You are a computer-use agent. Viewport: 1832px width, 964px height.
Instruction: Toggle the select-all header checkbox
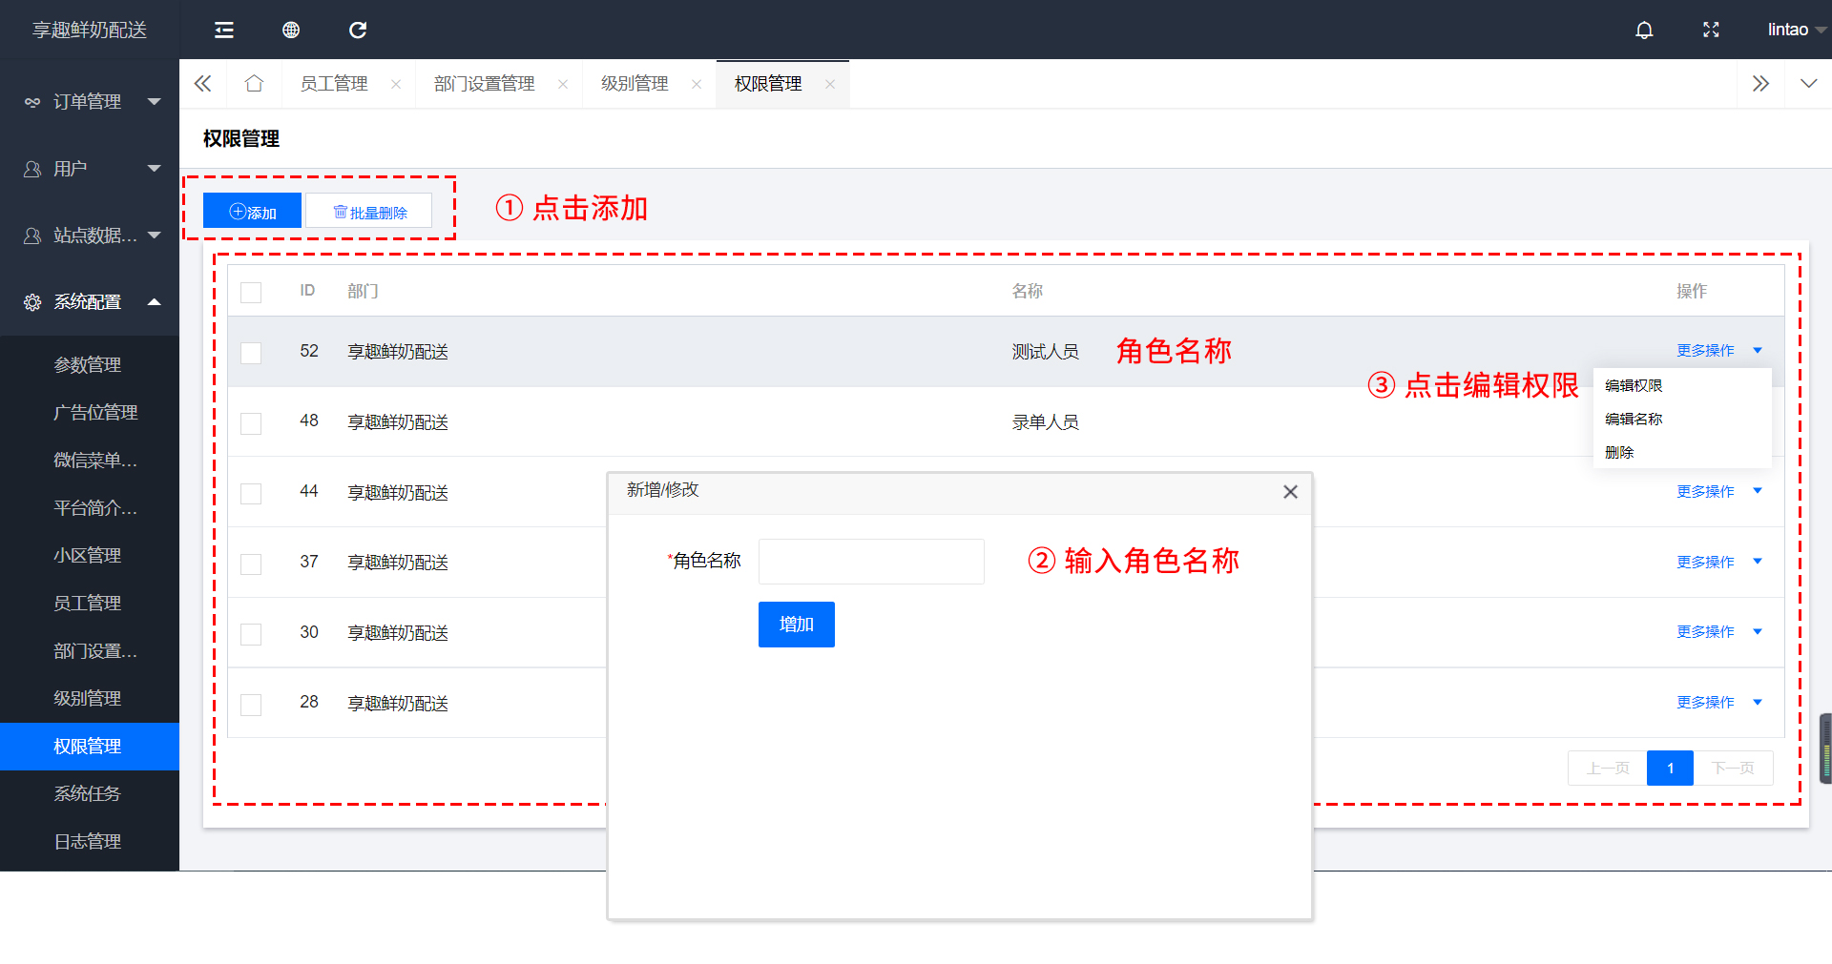pyautogui.click(x=251, y=292)
